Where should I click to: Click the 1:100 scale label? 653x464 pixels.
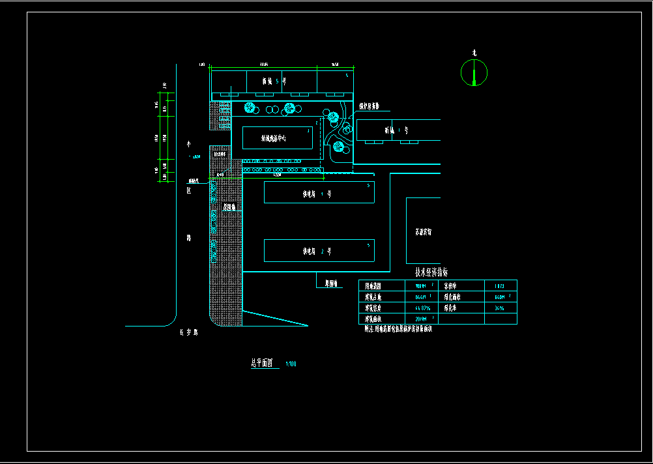[x=291, y=364]
